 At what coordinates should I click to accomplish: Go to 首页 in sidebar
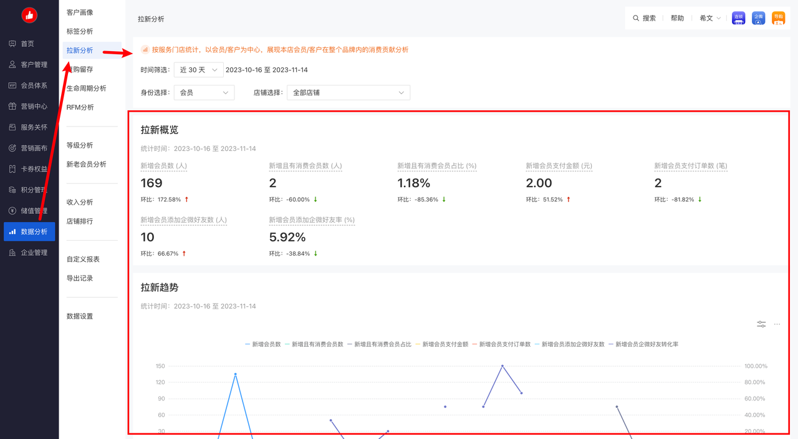27,44
